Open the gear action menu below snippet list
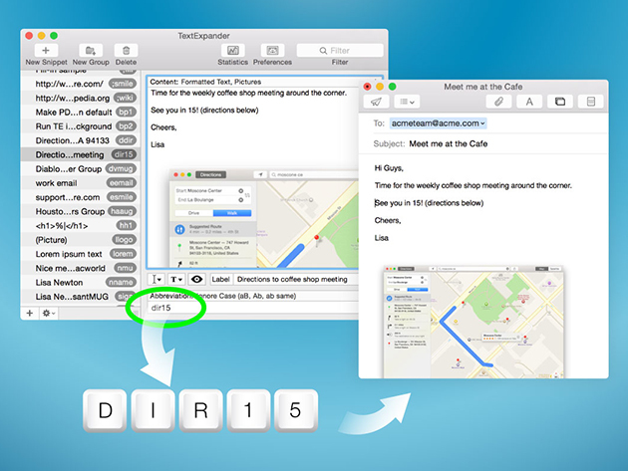 point(48,313)
